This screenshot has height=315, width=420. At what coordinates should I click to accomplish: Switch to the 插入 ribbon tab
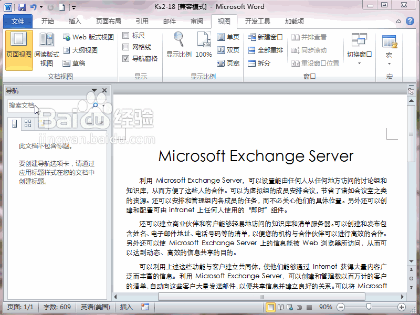pos(75,22)
